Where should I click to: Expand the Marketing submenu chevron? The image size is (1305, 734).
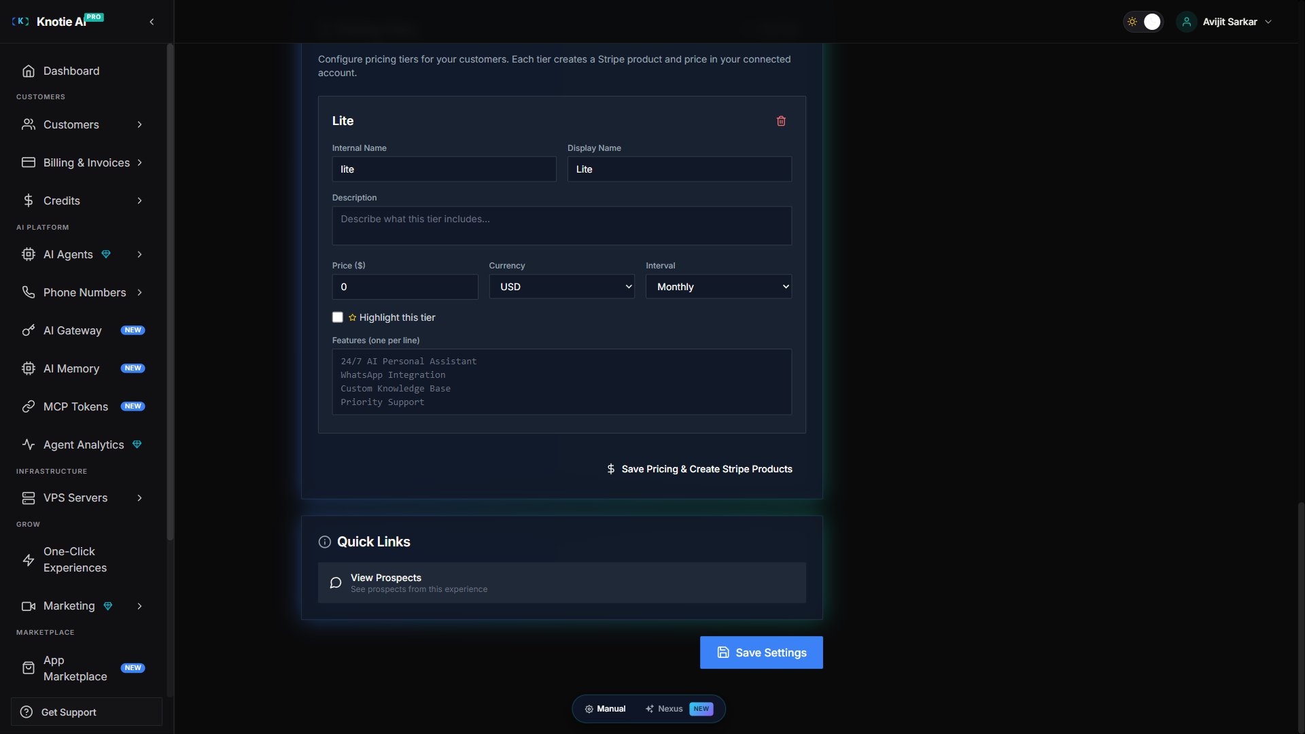tap(140, 606)
